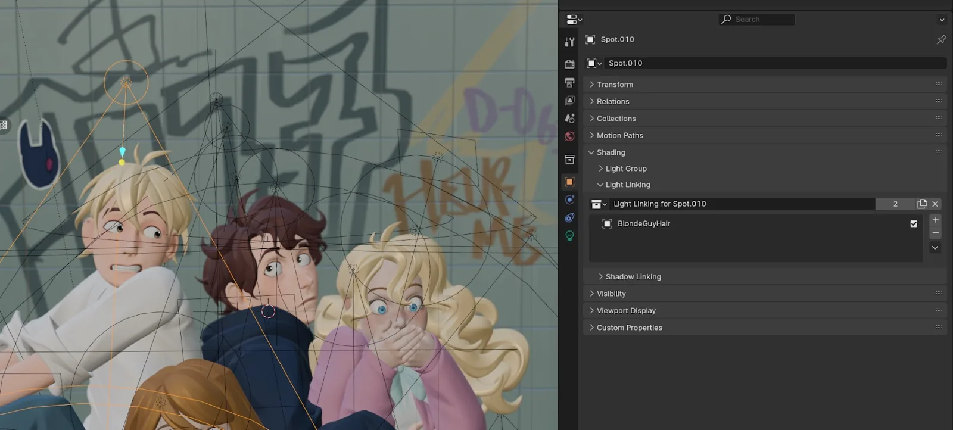Select the Object properties tab
The width and height of the screenshot is (953, 430).
[x=569, y=182]
